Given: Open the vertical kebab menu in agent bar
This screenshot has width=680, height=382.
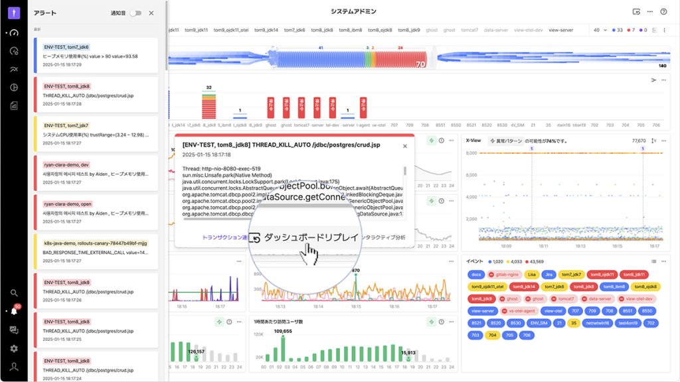Looking at the screenshot, I should point(665,30).
